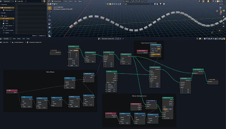The width and height of the screenshot is (226, 129).
Task: Switch to rendered viewport shading
Action: (222, 1)
